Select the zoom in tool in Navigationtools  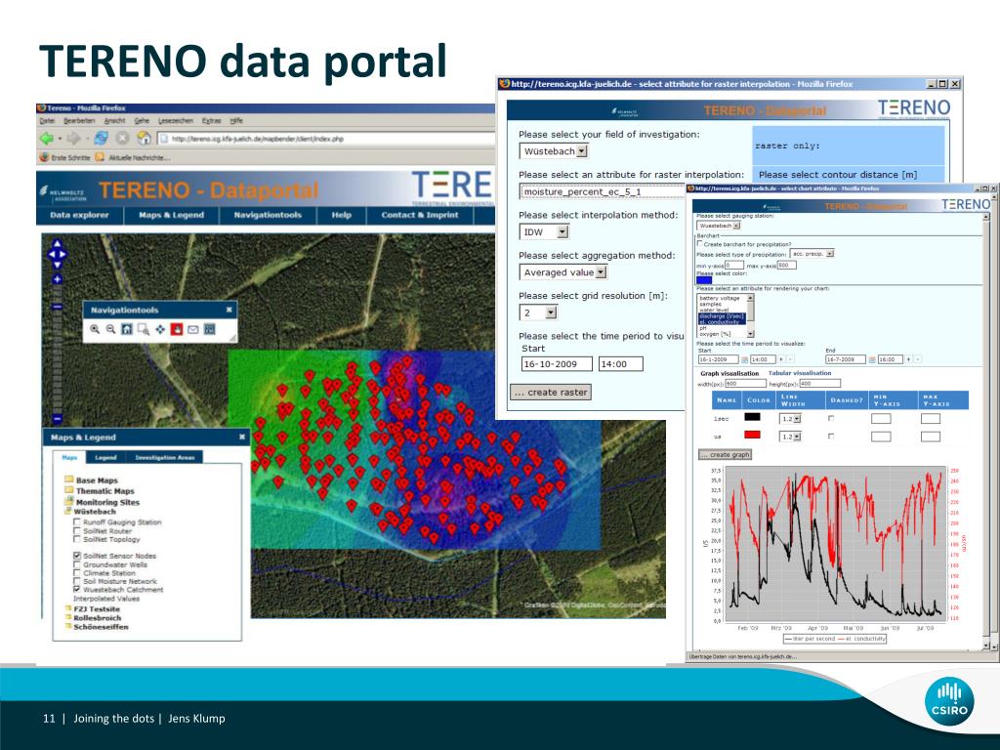[x=95, y=329]
